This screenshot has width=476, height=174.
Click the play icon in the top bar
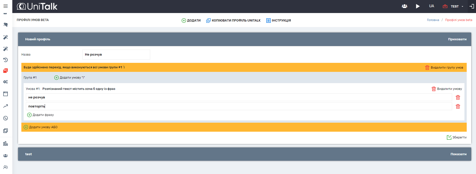coord(418,6)
